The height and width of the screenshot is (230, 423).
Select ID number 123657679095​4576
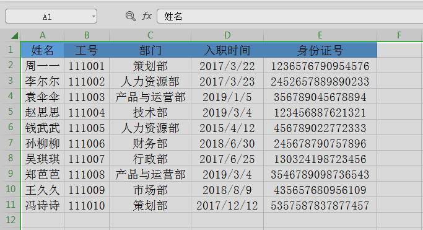coord(320,66)
